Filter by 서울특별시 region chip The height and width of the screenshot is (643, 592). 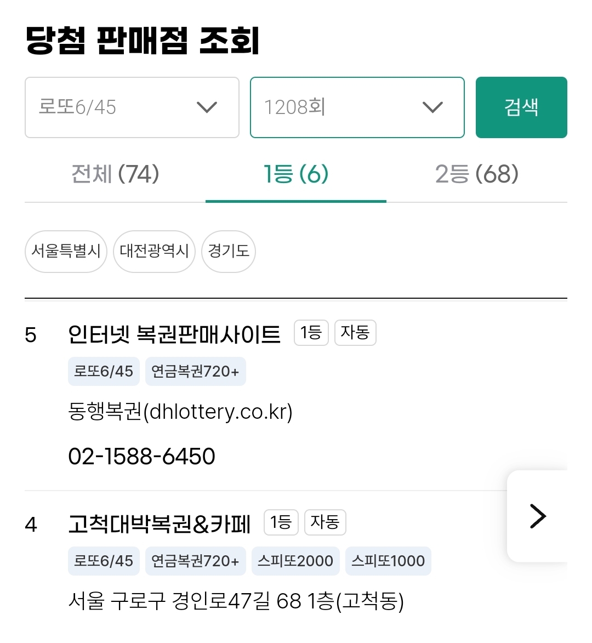[66, 252]
